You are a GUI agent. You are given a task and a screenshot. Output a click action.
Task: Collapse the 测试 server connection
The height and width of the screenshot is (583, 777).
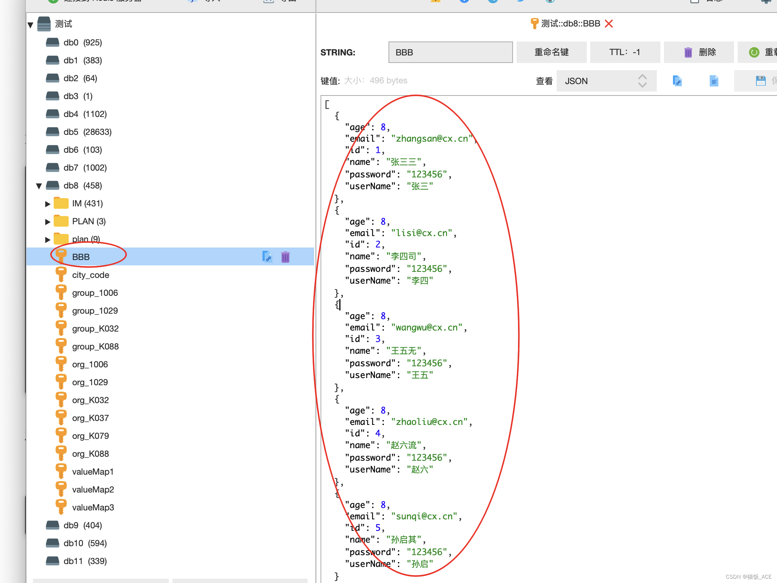click(30, 25)
